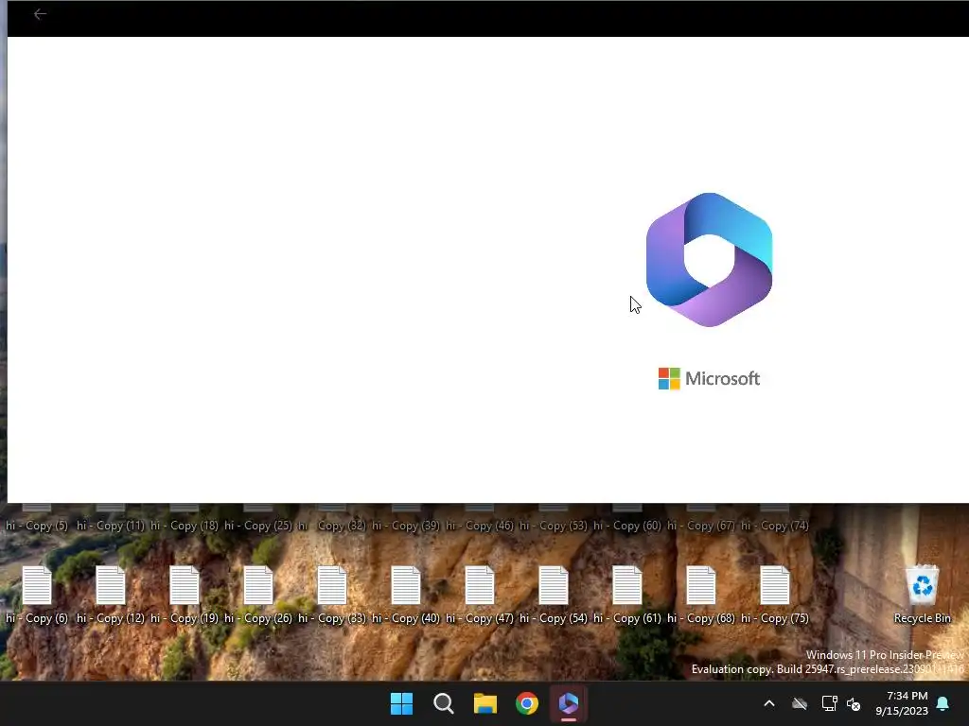The height and width of the screenshot is (726, 969).
Task: Select the file hi - Copy (47)
Action: [480, 595]
